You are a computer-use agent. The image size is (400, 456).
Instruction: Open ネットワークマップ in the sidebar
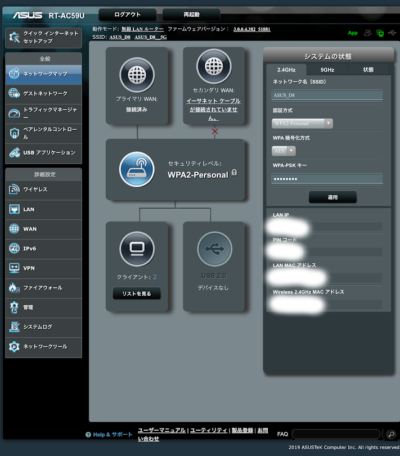tap(44, 74)
